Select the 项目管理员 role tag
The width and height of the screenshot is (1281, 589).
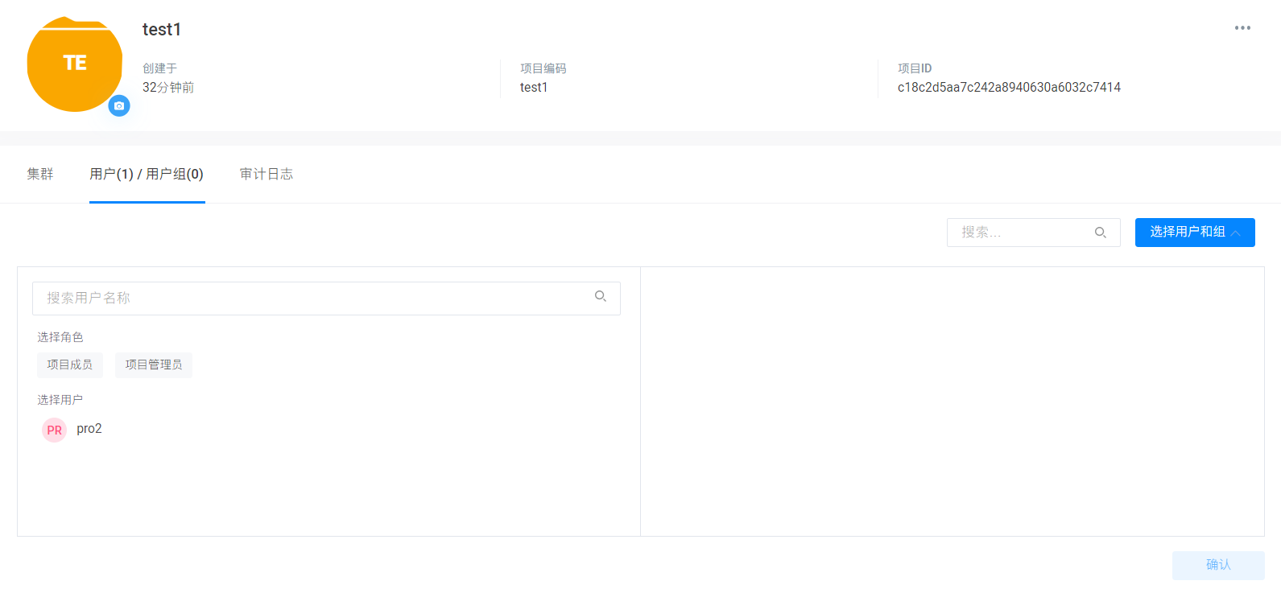pos(153,365)
